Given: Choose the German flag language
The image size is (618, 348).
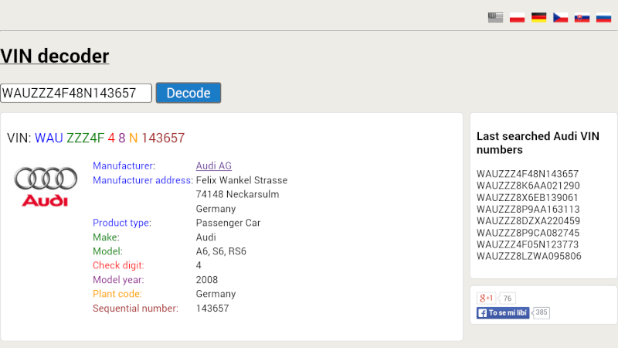Looking at the screenshot, I should [538, 17].
